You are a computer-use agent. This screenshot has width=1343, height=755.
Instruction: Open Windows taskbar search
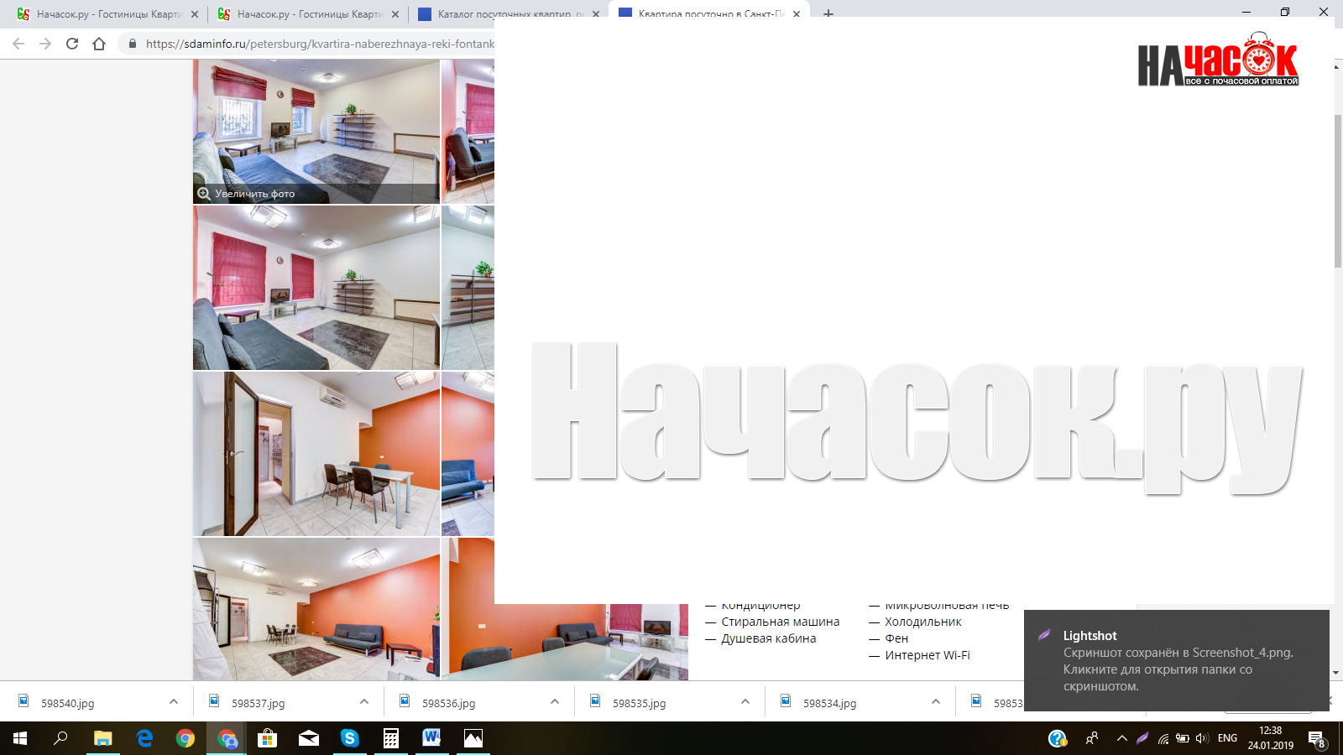(x=60, y=738)
